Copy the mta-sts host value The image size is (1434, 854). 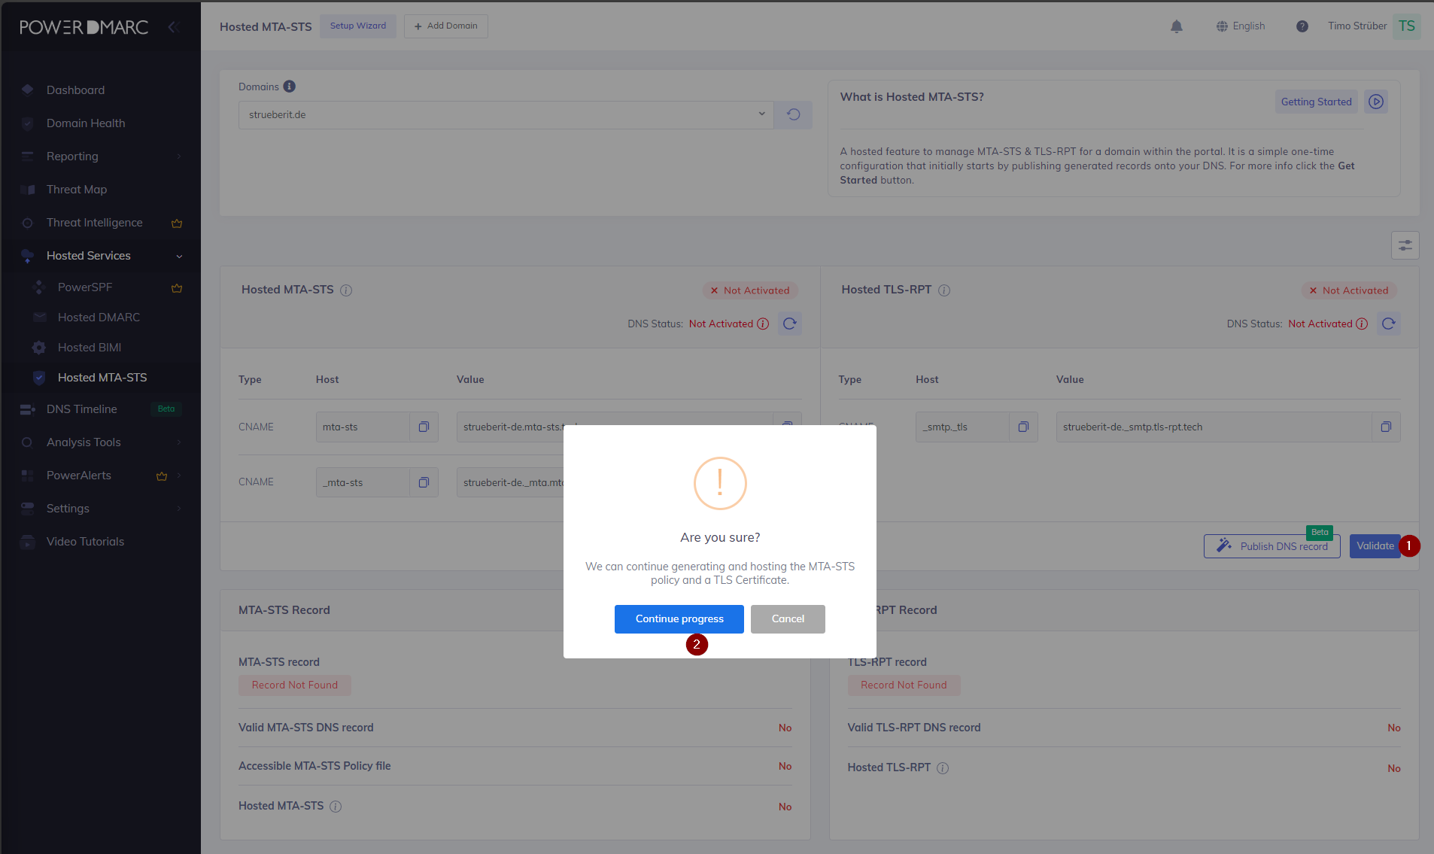click(424, 427)
